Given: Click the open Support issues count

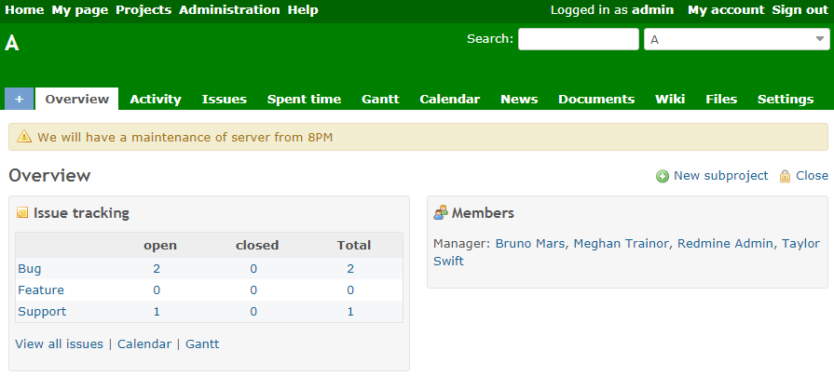Looking at the screenshot, I should (157, 311).
